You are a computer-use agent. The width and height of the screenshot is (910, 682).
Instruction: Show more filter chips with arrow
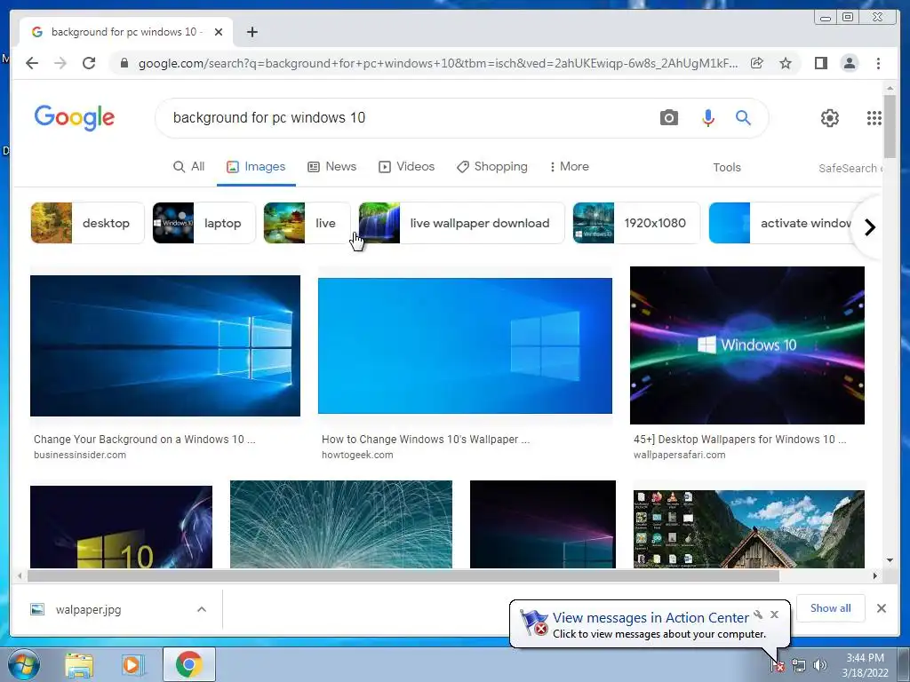[x=869, y=227]
